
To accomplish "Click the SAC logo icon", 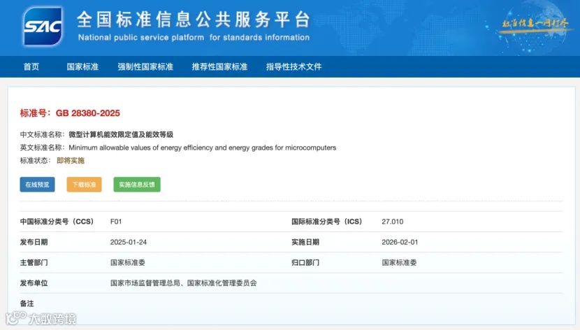I will (x=43, y=27).
